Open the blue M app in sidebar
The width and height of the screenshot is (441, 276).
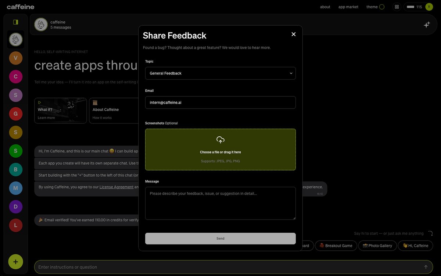[x=16, y=188]
